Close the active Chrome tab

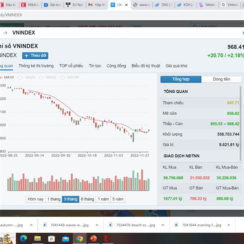coord(126,5)
